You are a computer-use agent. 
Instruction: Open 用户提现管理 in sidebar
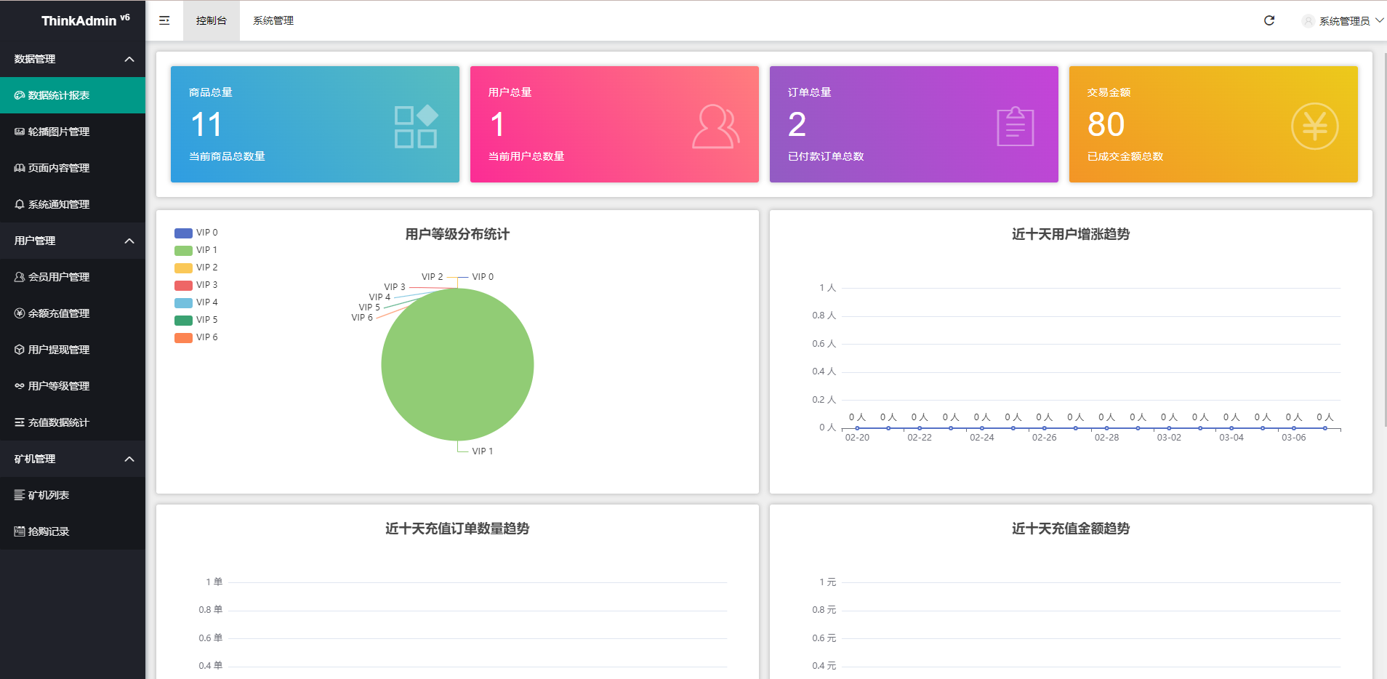coord(58,350)
